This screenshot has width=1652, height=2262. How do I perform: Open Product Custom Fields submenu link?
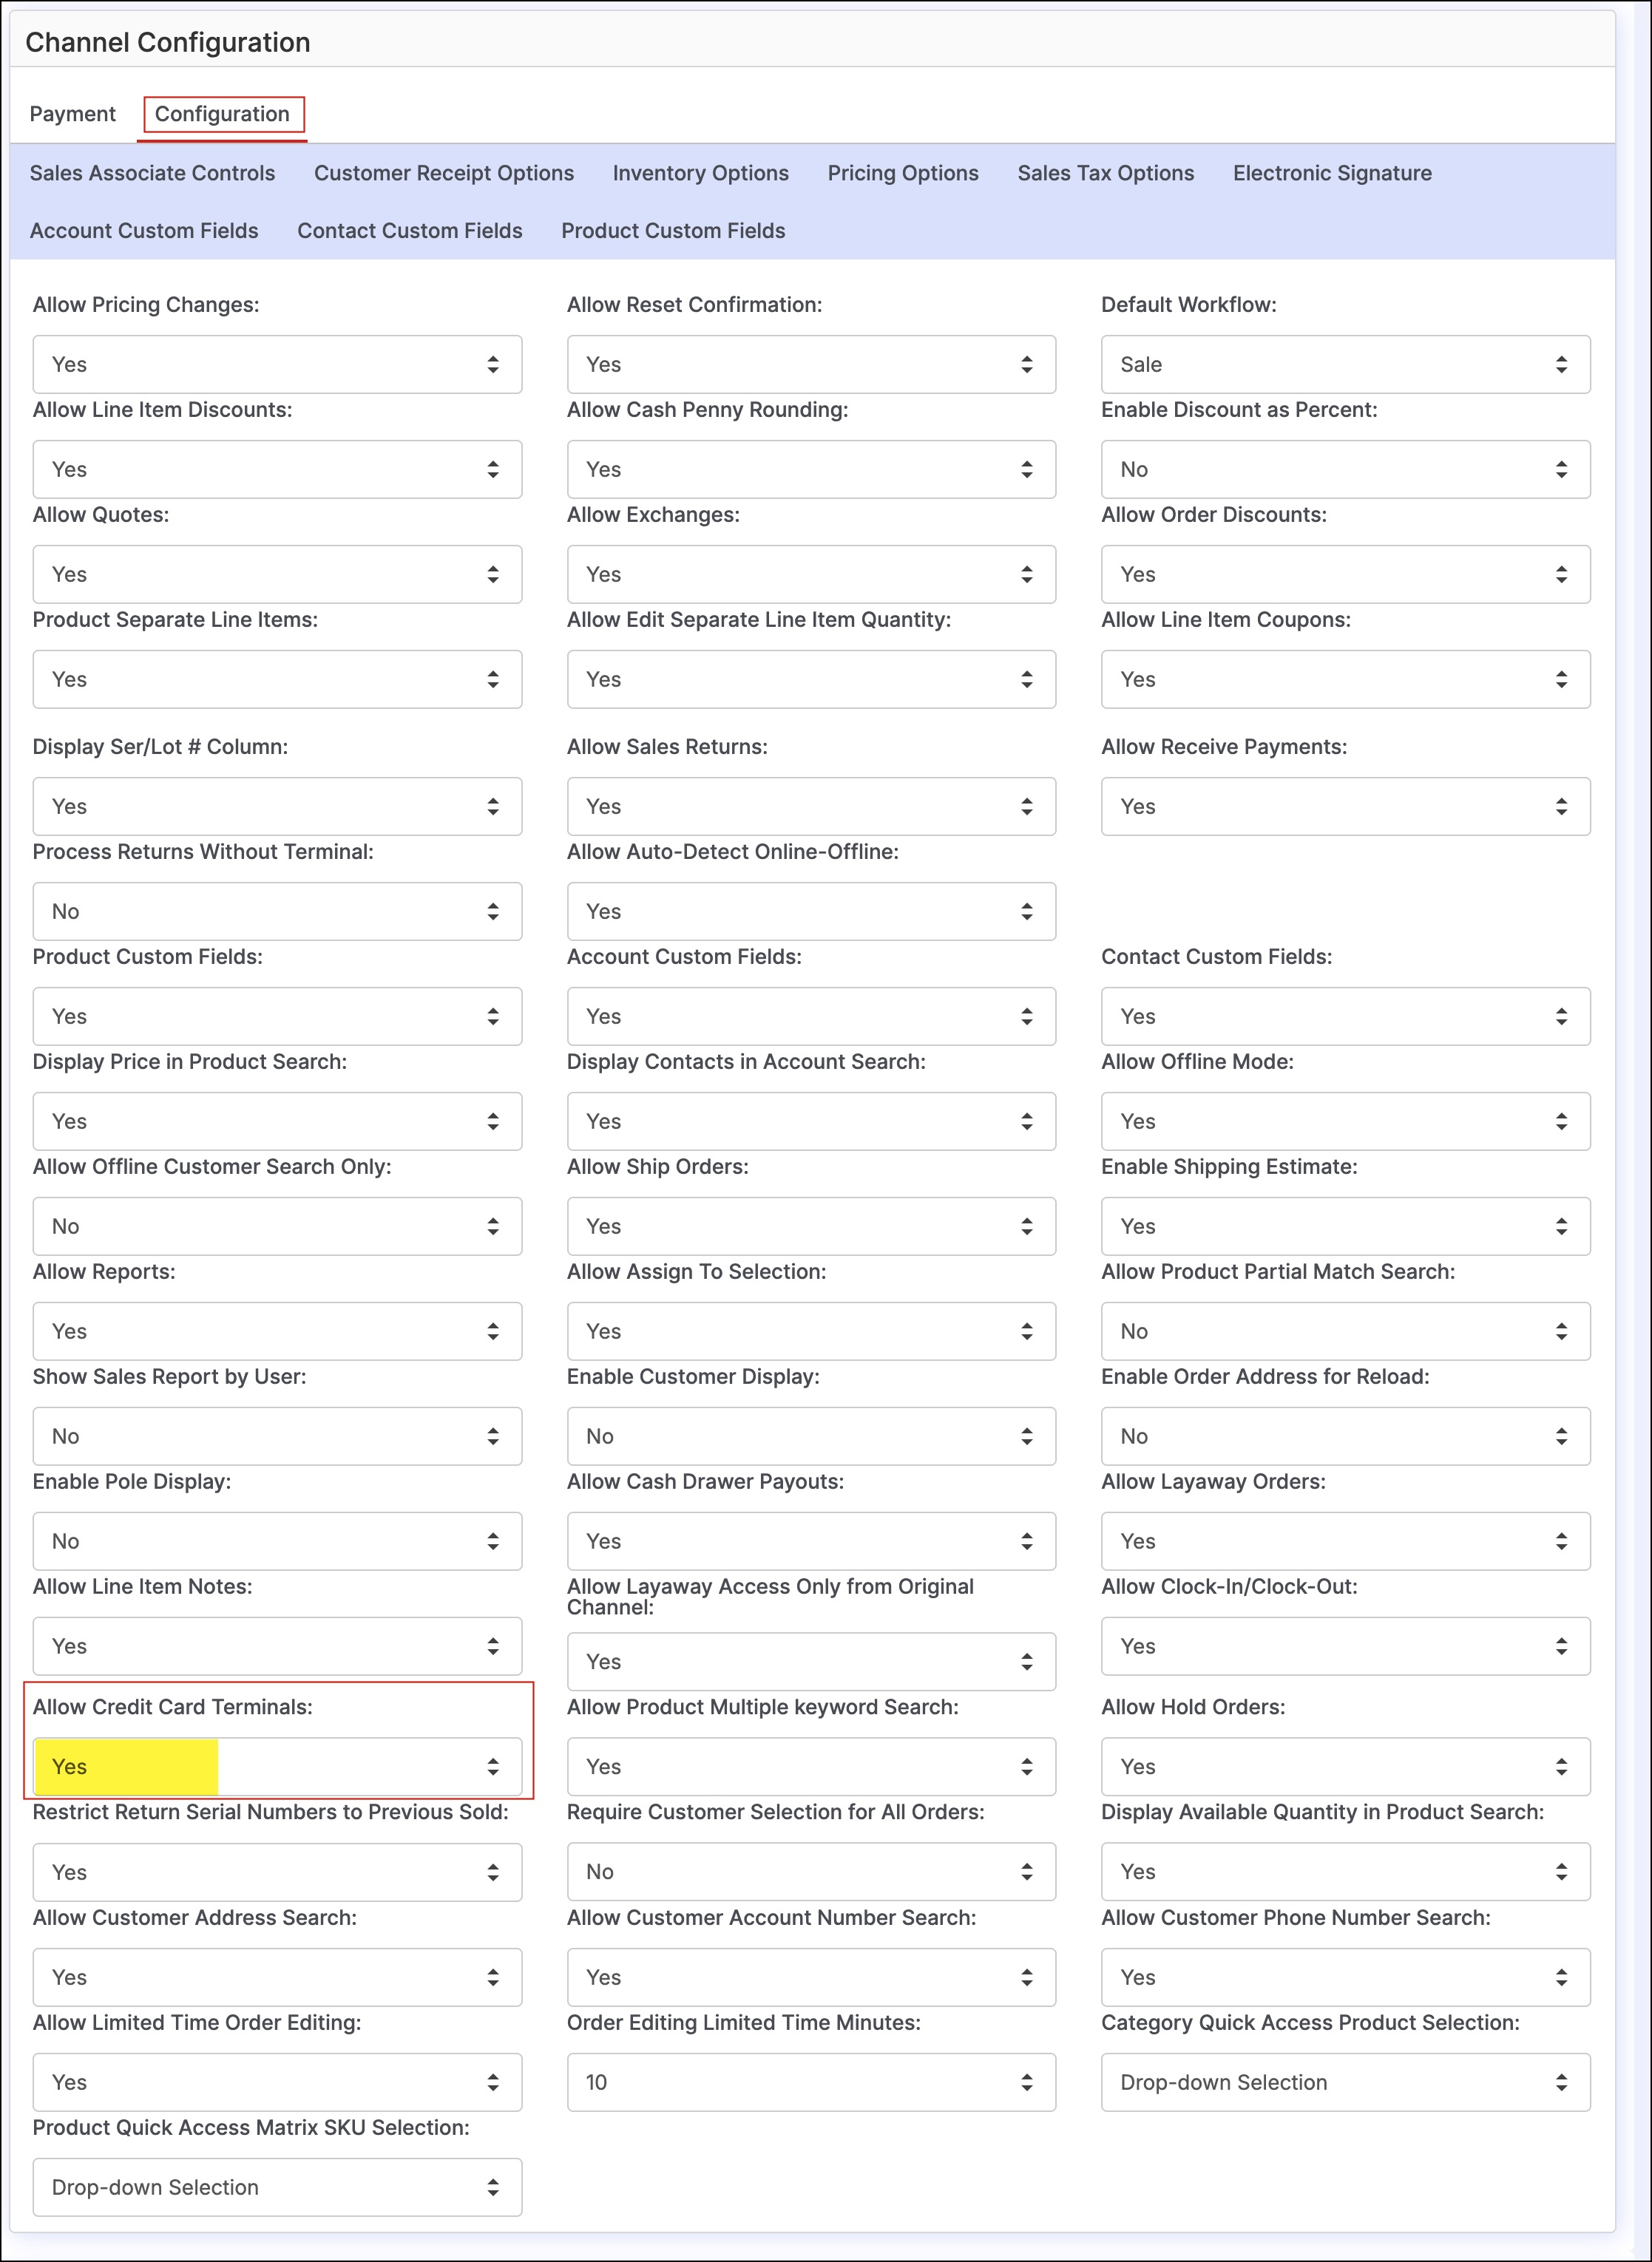point(672,231)
